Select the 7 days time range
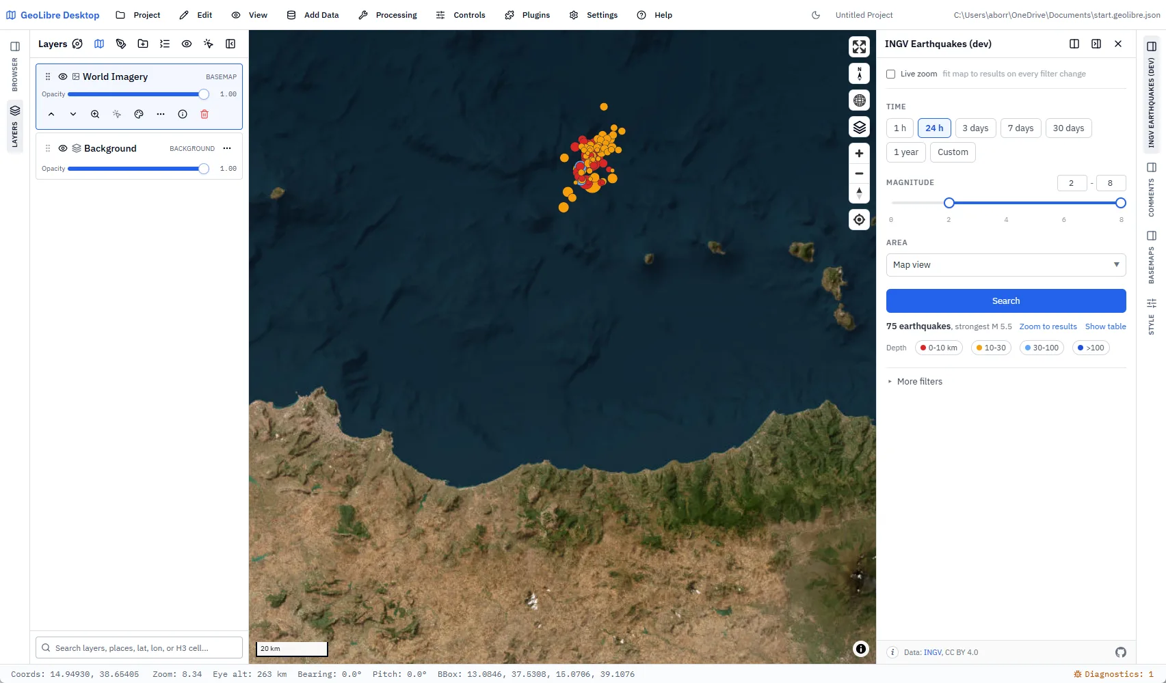Viewport: 1166px width, 683px height. point(1020,128)
